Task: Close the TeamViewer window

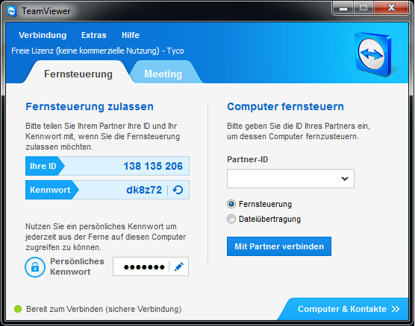Action: [x=391, y=7]
